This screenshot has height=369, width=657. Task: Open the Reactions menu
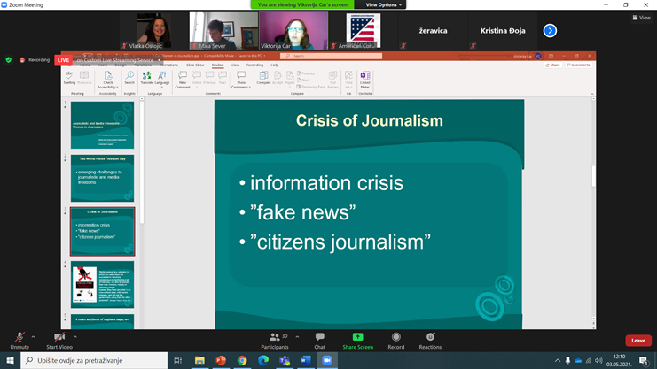[430, 340]
